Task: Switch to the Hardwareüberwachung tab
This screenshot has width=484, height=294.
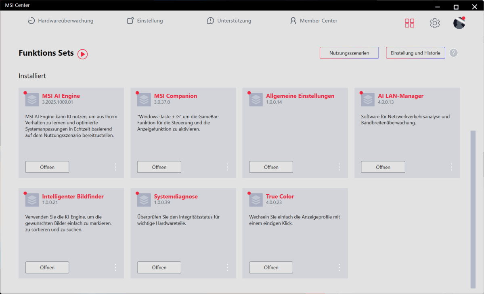Action: coord(61,21)
